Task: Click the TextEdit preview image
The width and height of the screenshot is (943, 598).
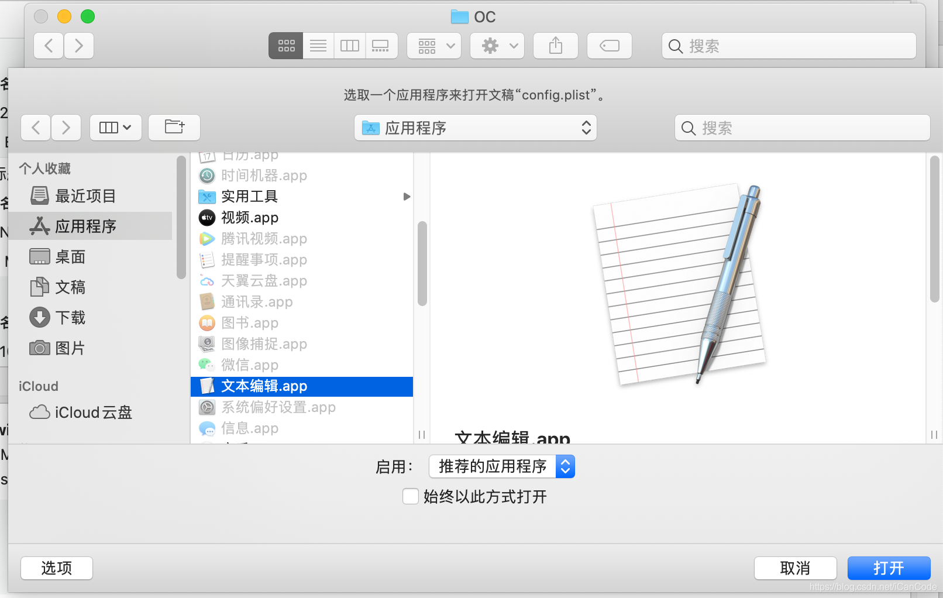Action: pyautogui.click(x=679, y=285)
